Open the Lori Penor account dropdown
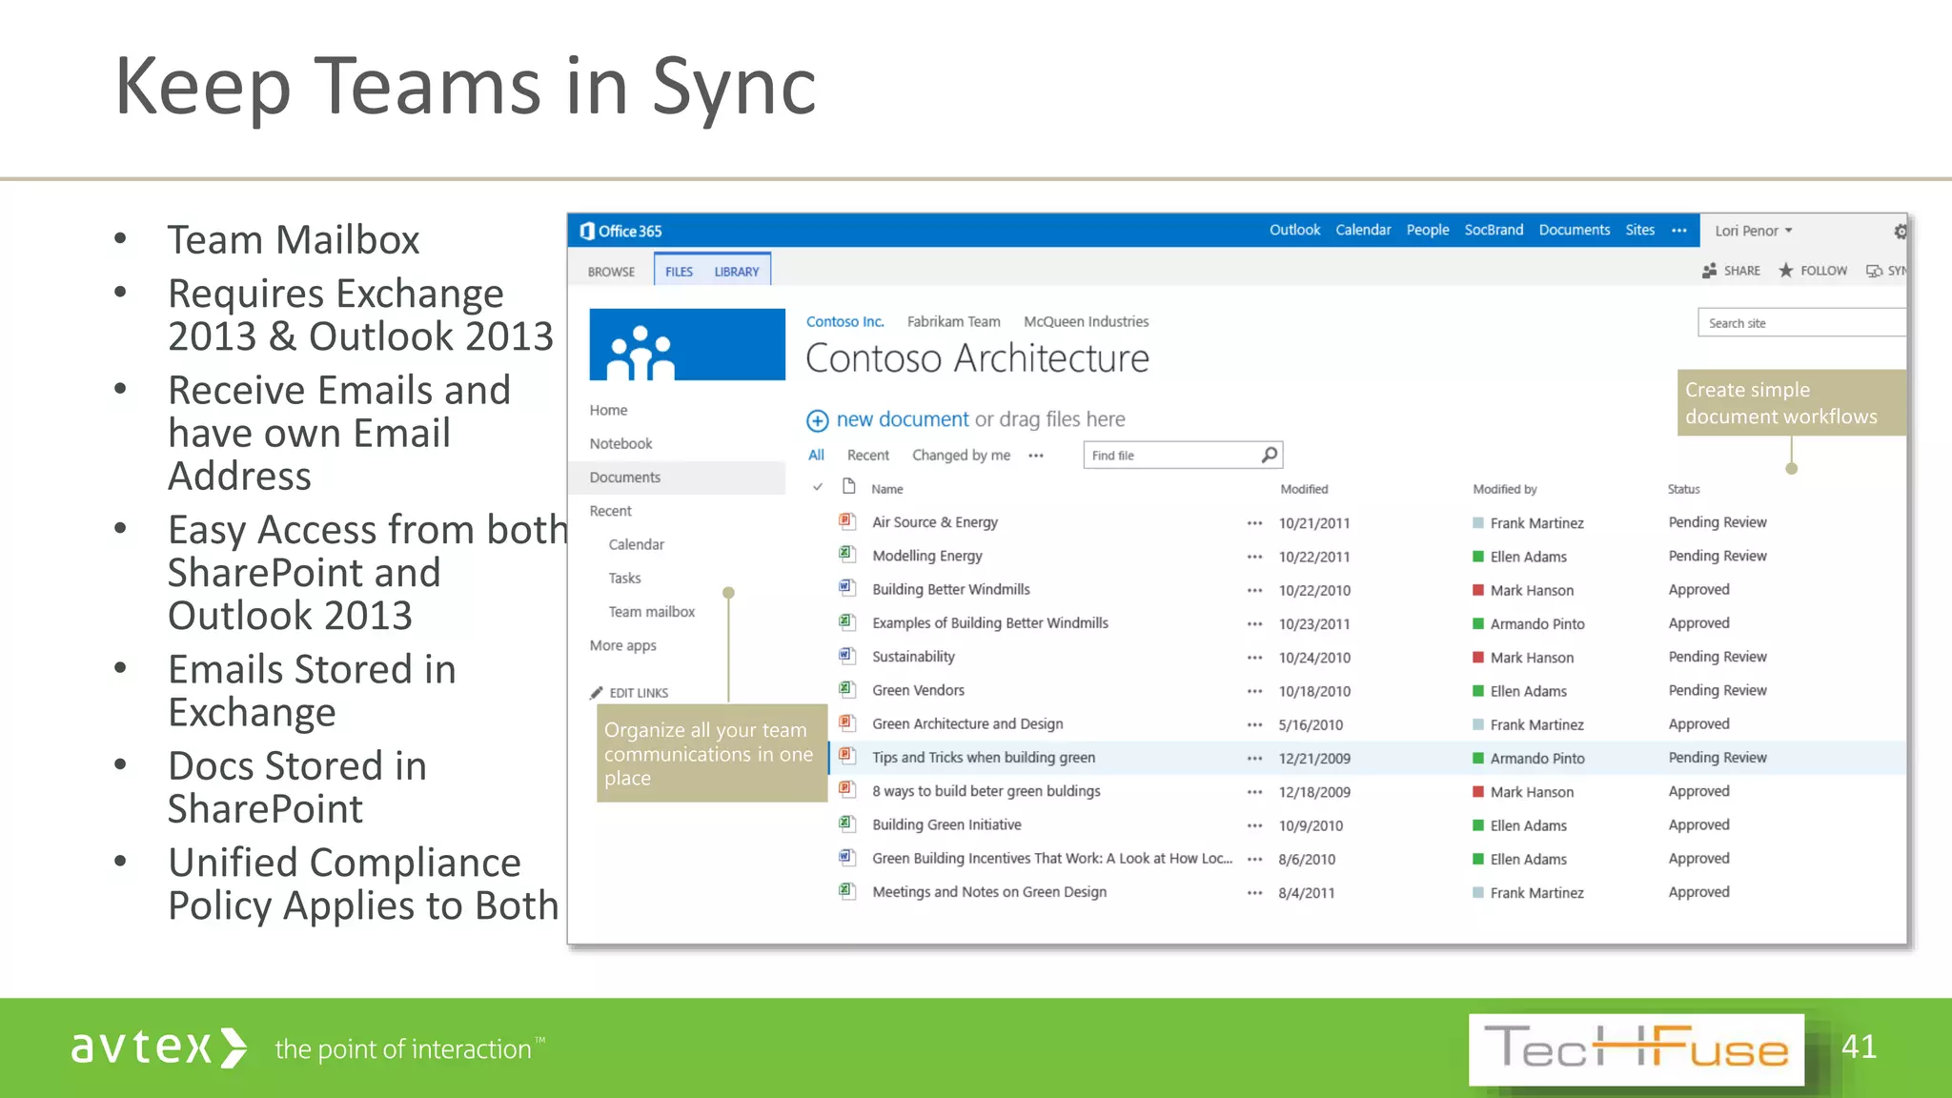Screen dimensions: 1952x1098 pos(1754,232)
